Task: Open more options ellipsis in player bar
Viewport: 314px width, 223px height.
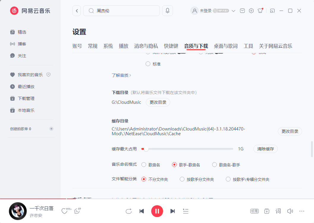Action: point(302,211)
